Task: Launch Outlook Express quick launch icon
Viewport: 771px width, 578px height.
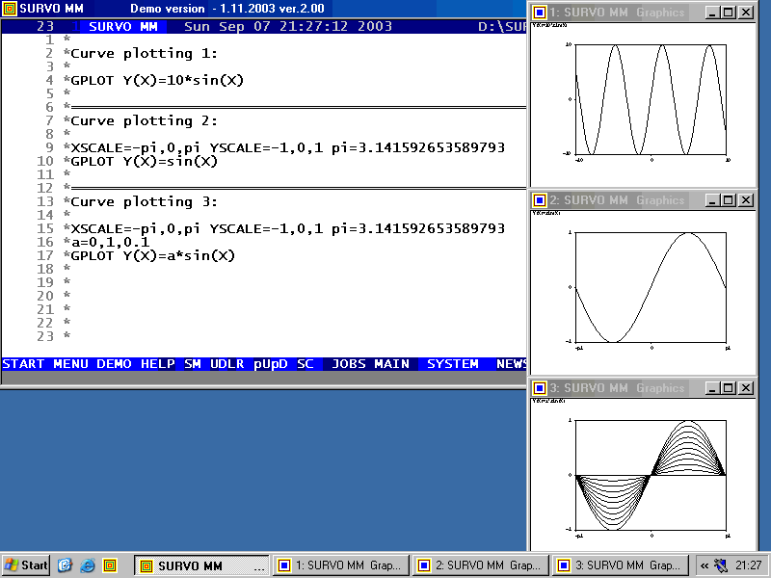Action: click(x=65, y=565)
